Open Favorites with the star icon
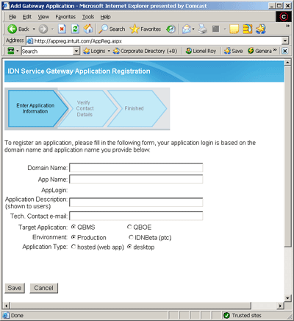The width and height of the screenshot is (294, 321). (x=146, y=29)
